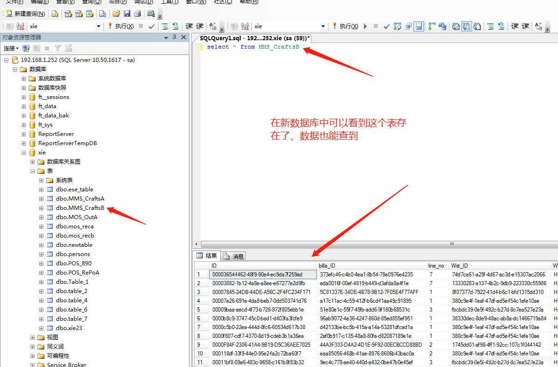Click the blue checkmark Parse query icon
558x367 pixels.
pos(386,26)
